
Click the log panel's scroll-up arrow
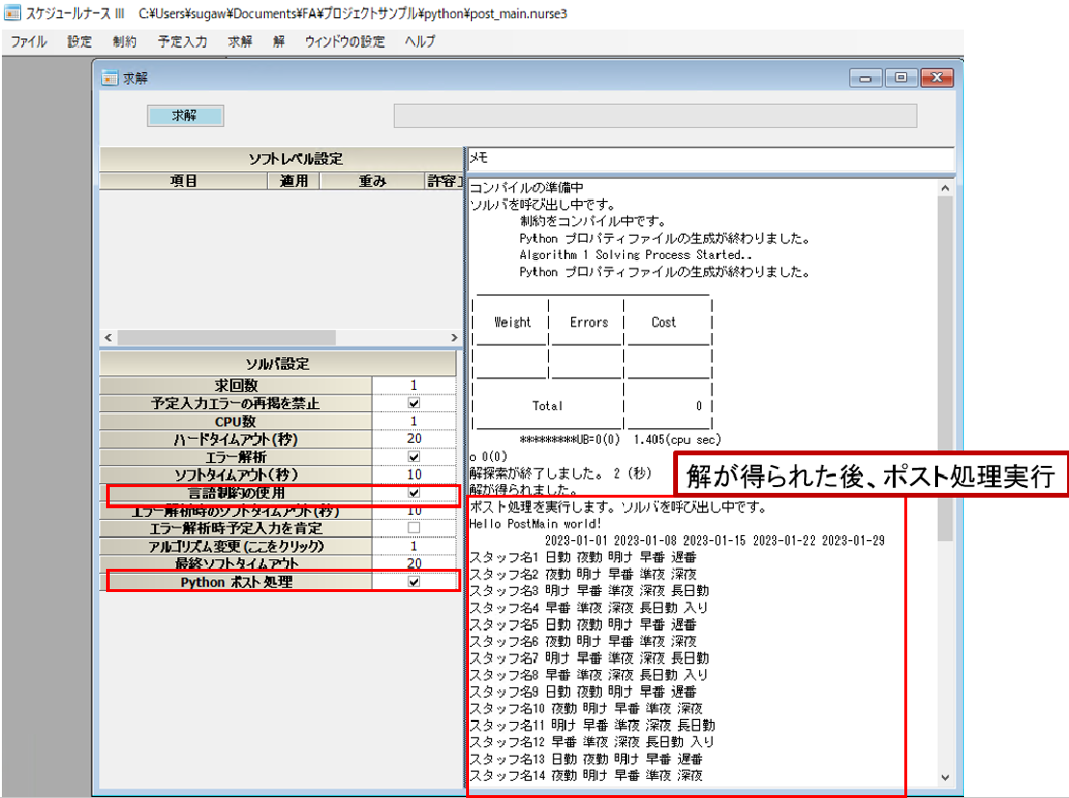tap(944, 188)
